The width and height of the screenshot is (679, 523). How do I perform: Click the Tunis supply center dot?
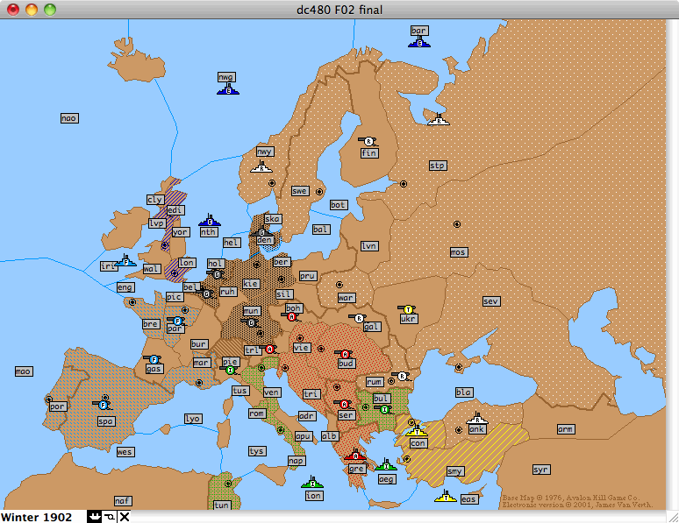point(228,484)
